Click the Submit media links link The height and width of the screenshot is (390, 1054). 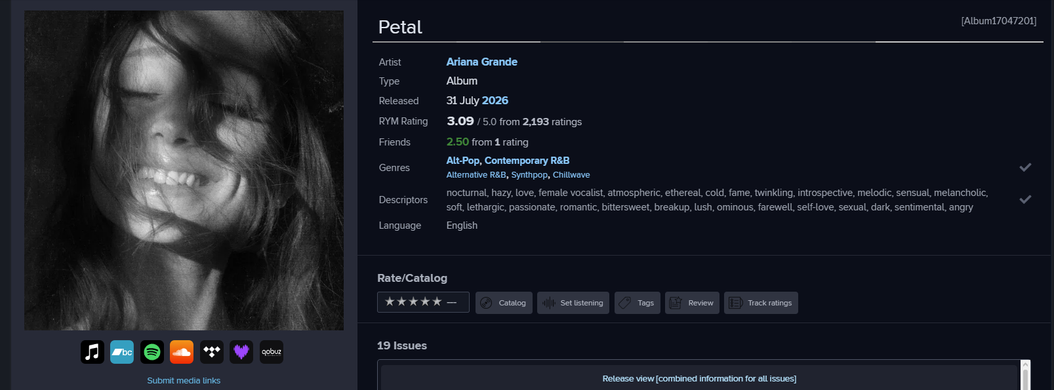(x=184, y=381)
